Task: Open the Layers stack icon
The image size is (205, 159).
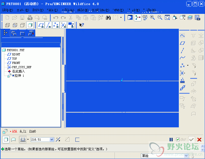Action: 190,18
